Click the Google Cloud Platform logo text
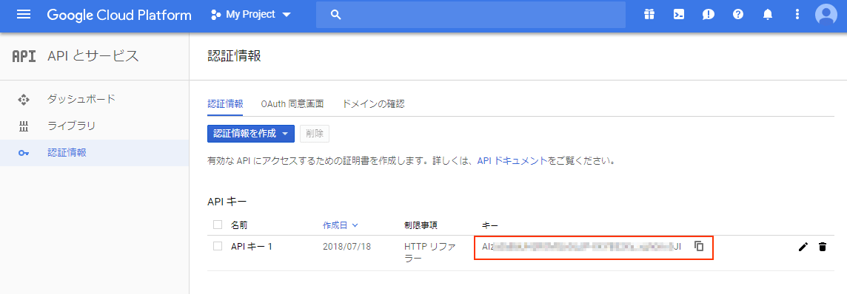Screen dimensions: 847x294 coord(119,15)
